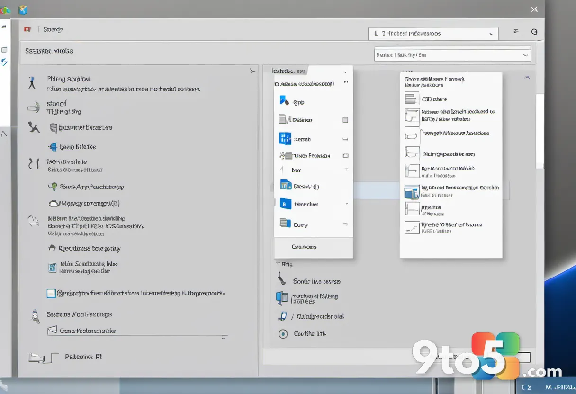Viewport: 576px width, 394px height.
Task: Click the circular search icon at the top-right
Action: click(x=534, y=32)
